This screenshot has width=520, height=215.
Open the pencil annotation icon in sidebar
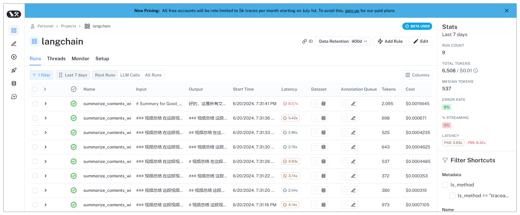pos(14,44)
